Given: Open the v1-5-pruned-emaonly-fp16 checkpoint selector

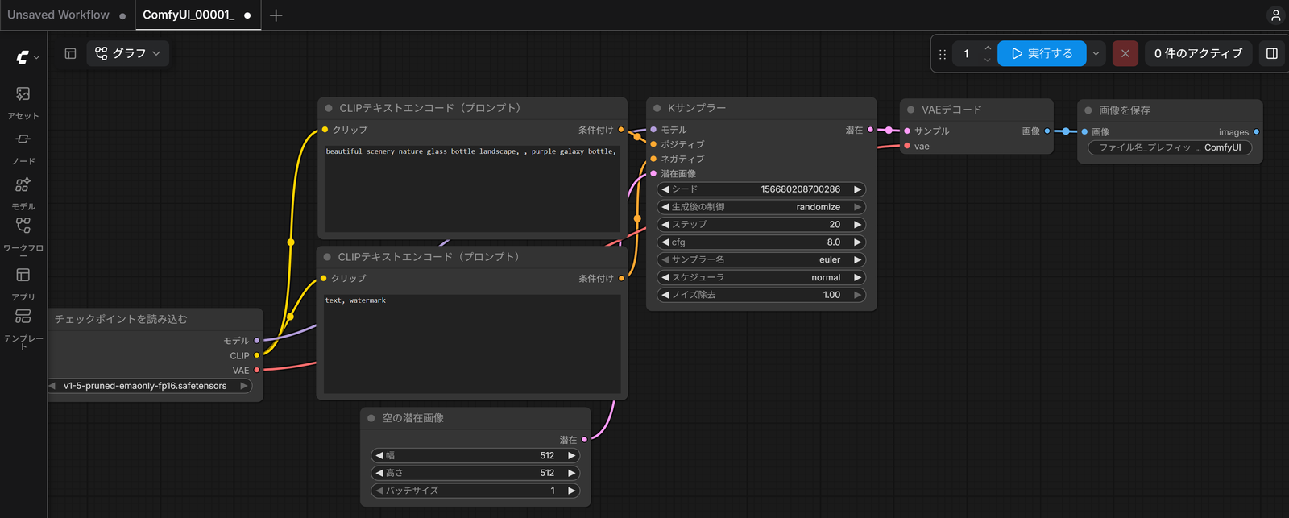Looking at the screenshot, I should click(149, 386).
